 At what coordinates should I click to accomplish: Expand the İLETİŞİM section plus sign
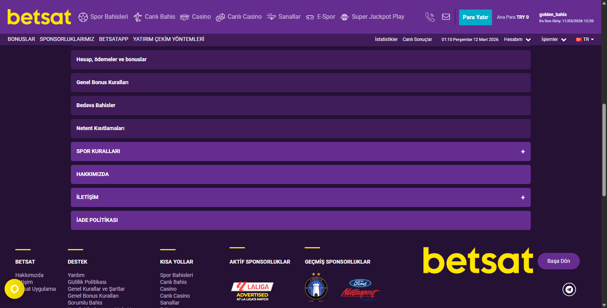pos(523,197)
